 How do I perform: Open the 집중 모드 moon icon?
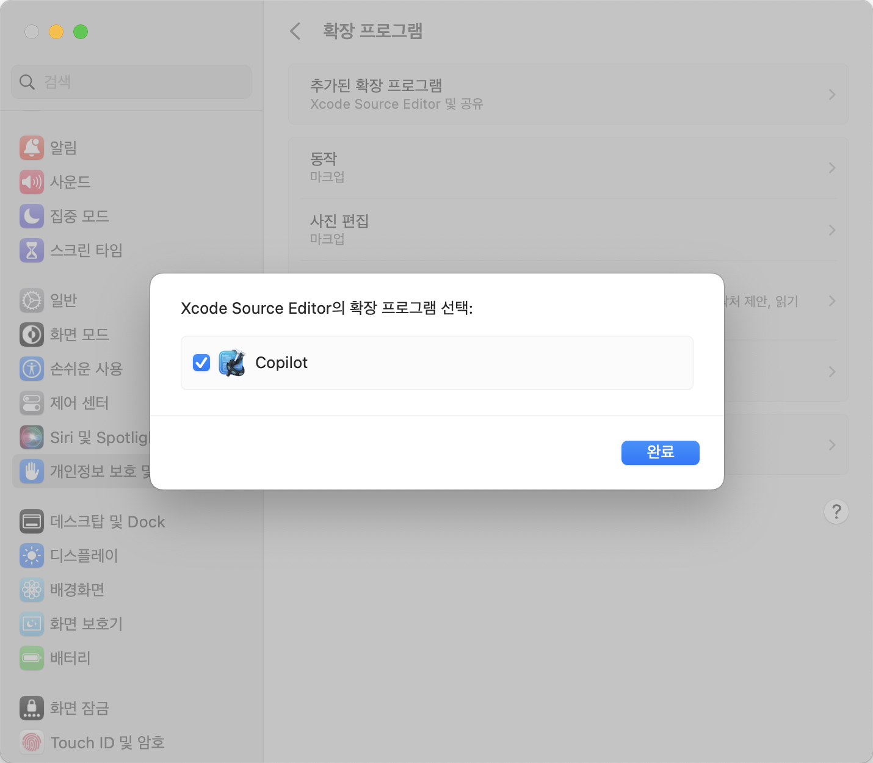pos(32,216)
